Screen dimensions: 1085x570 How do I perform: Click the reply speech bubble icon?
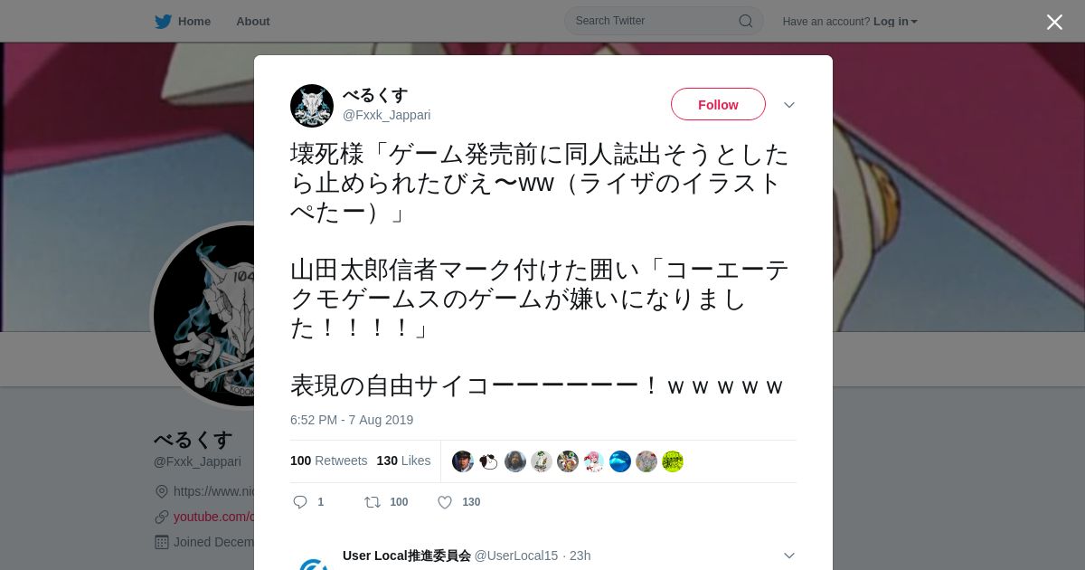[300, 502]
